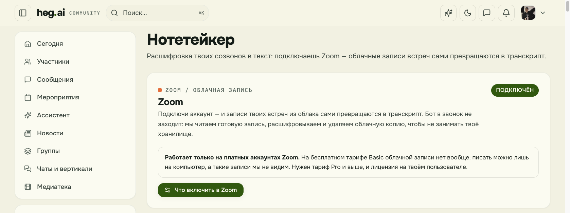Open the AI sparkles assistant button

coord(448,13)
